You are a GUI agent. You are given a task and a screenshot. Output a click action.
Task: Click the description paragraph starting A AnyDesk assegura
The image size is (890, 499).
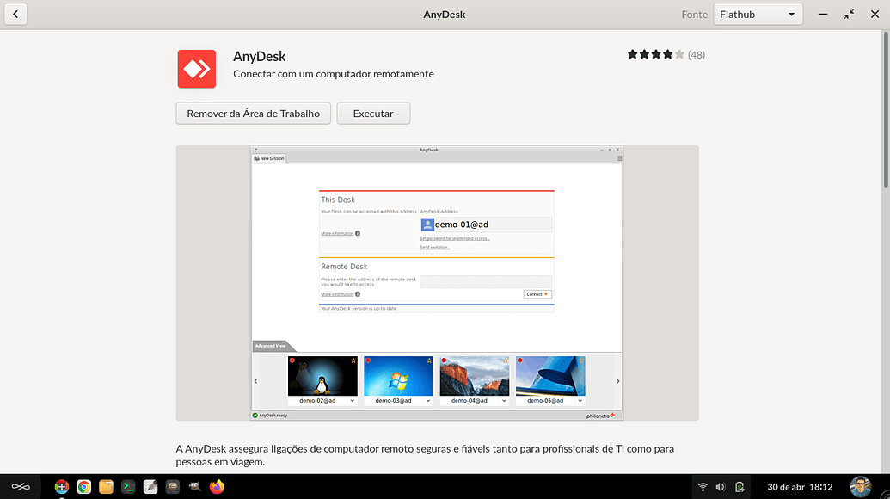(425, 455)
